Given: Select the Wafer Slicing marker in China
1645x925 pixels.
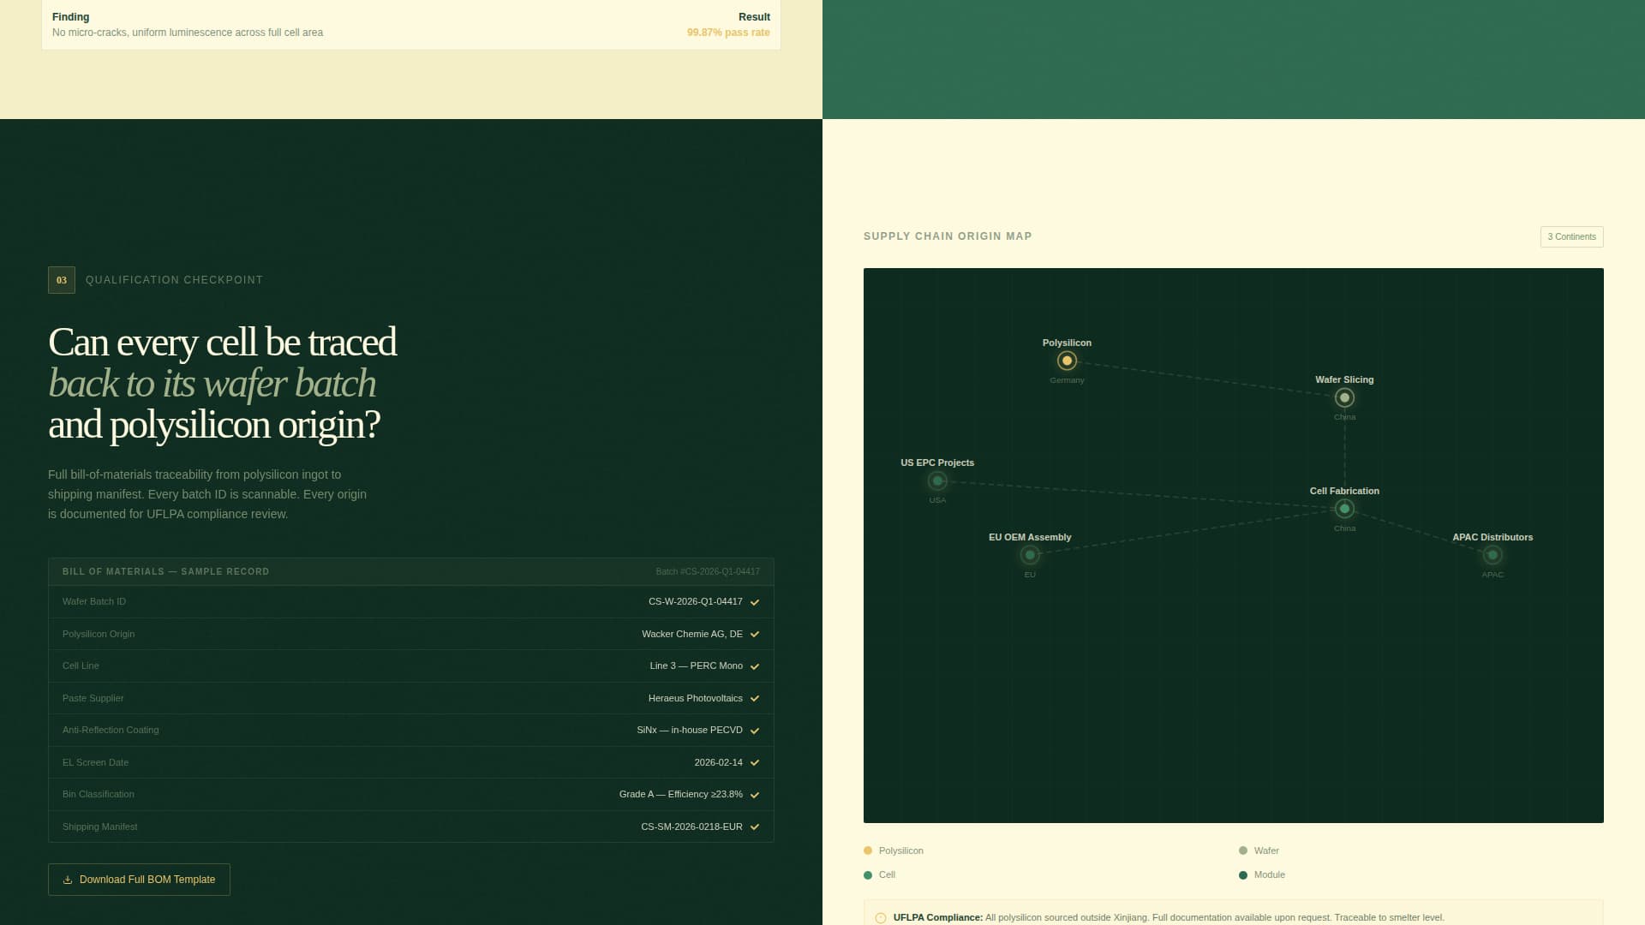Looking at the screenshot, I should (1344, 397).
